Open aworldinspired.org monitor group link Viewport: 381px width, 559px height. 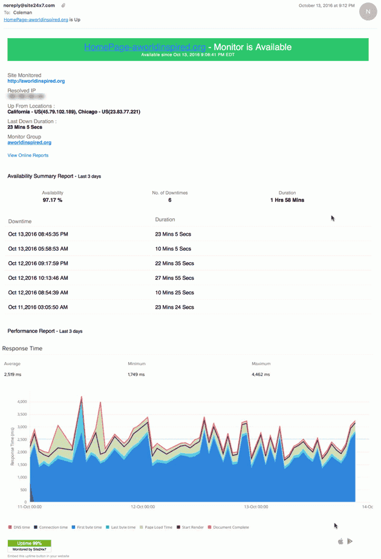click(29, 142)
